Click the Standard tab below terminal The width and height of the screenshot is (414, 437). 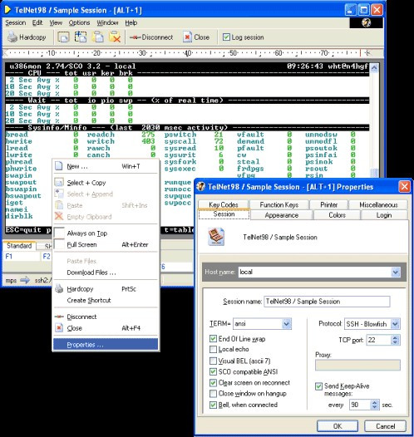coord(19,246)
